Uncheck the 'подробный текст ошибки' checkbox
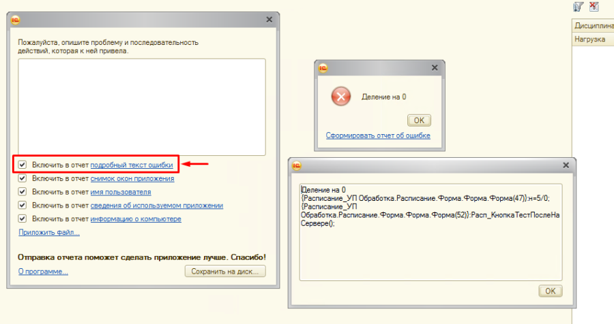Screen dimensions: 614x324 [23, 165]
